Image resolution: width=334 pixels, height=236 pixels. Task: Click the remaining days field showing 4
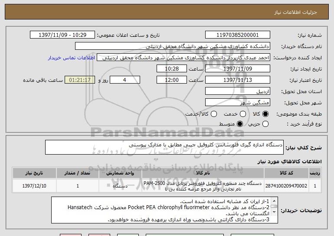pyautogui.click(x=125, y=80)
